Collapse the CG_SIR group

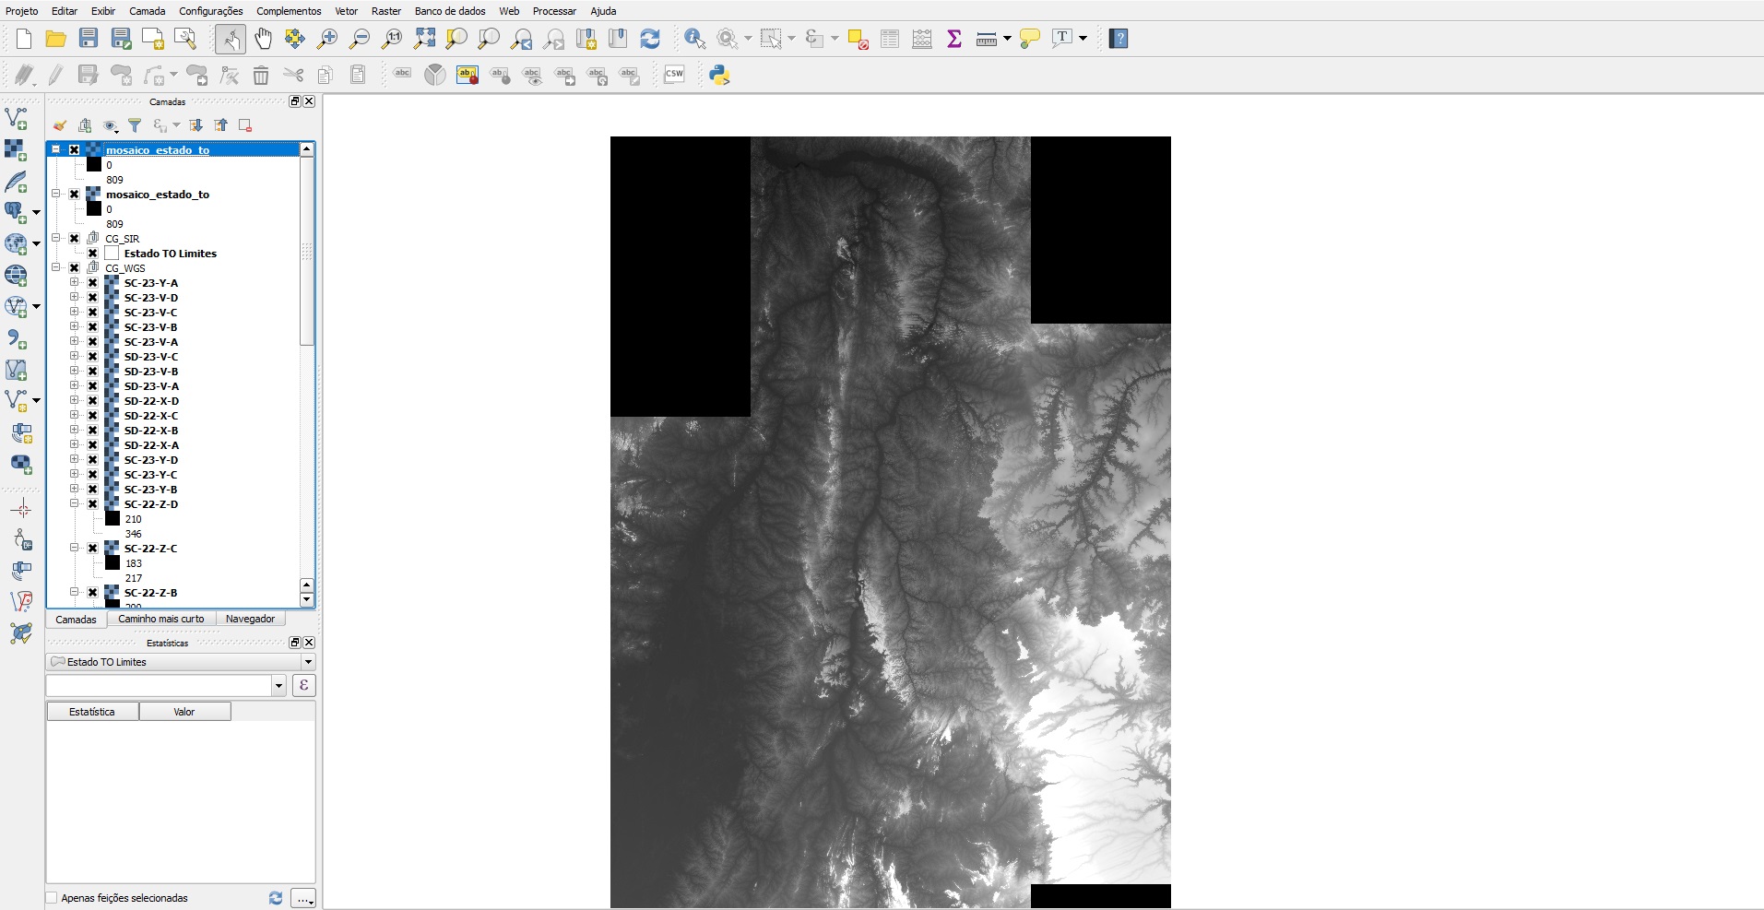56,238
